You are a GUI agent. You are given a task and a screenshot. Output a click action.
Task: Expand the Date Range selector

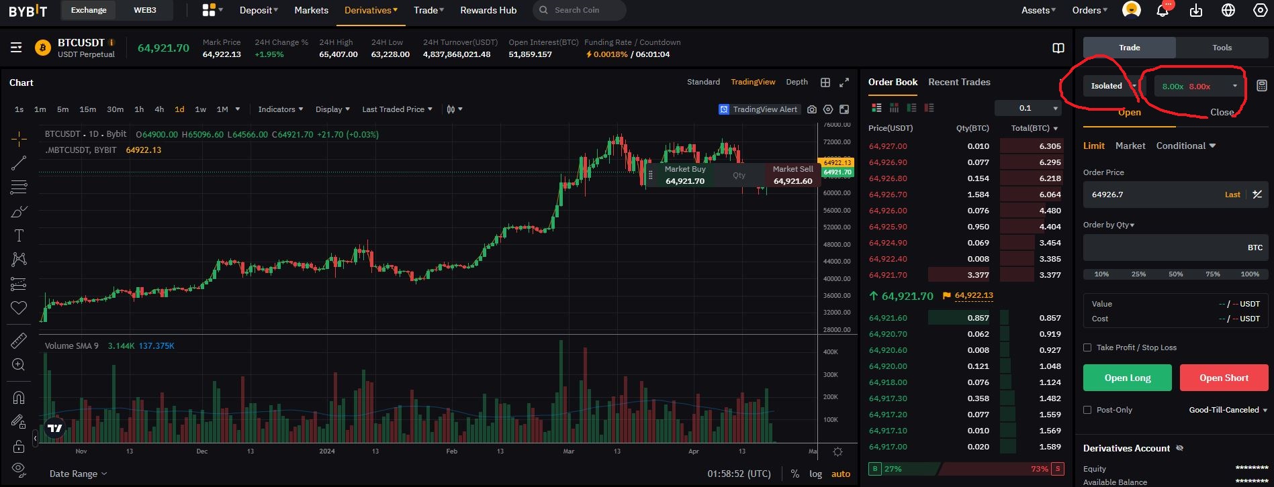click(x=78, y=474)
